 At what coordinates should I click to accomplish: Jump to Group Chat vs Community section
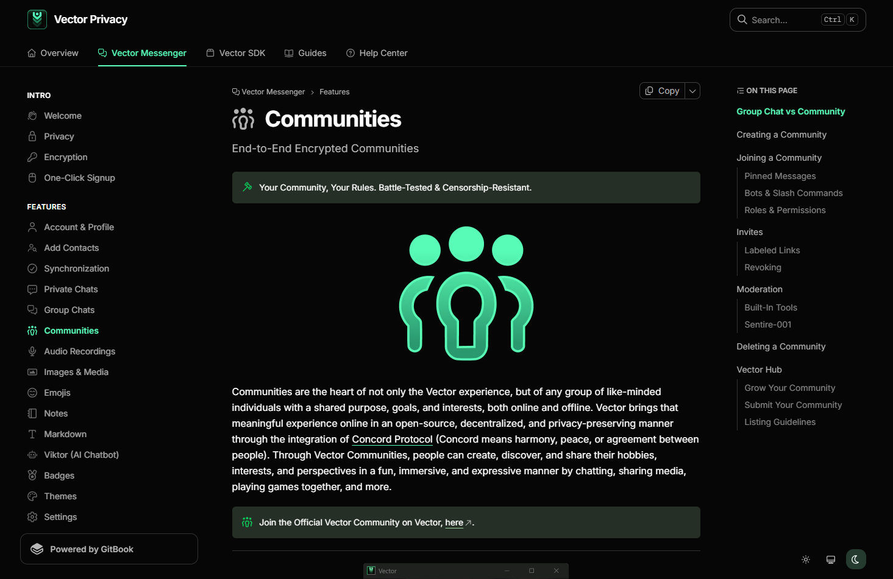tap(791, 111)
